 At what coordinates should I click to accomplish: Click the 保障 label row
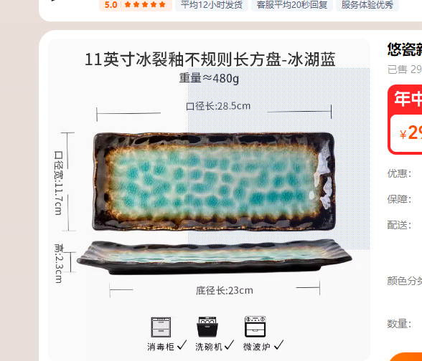pos(399,199)
